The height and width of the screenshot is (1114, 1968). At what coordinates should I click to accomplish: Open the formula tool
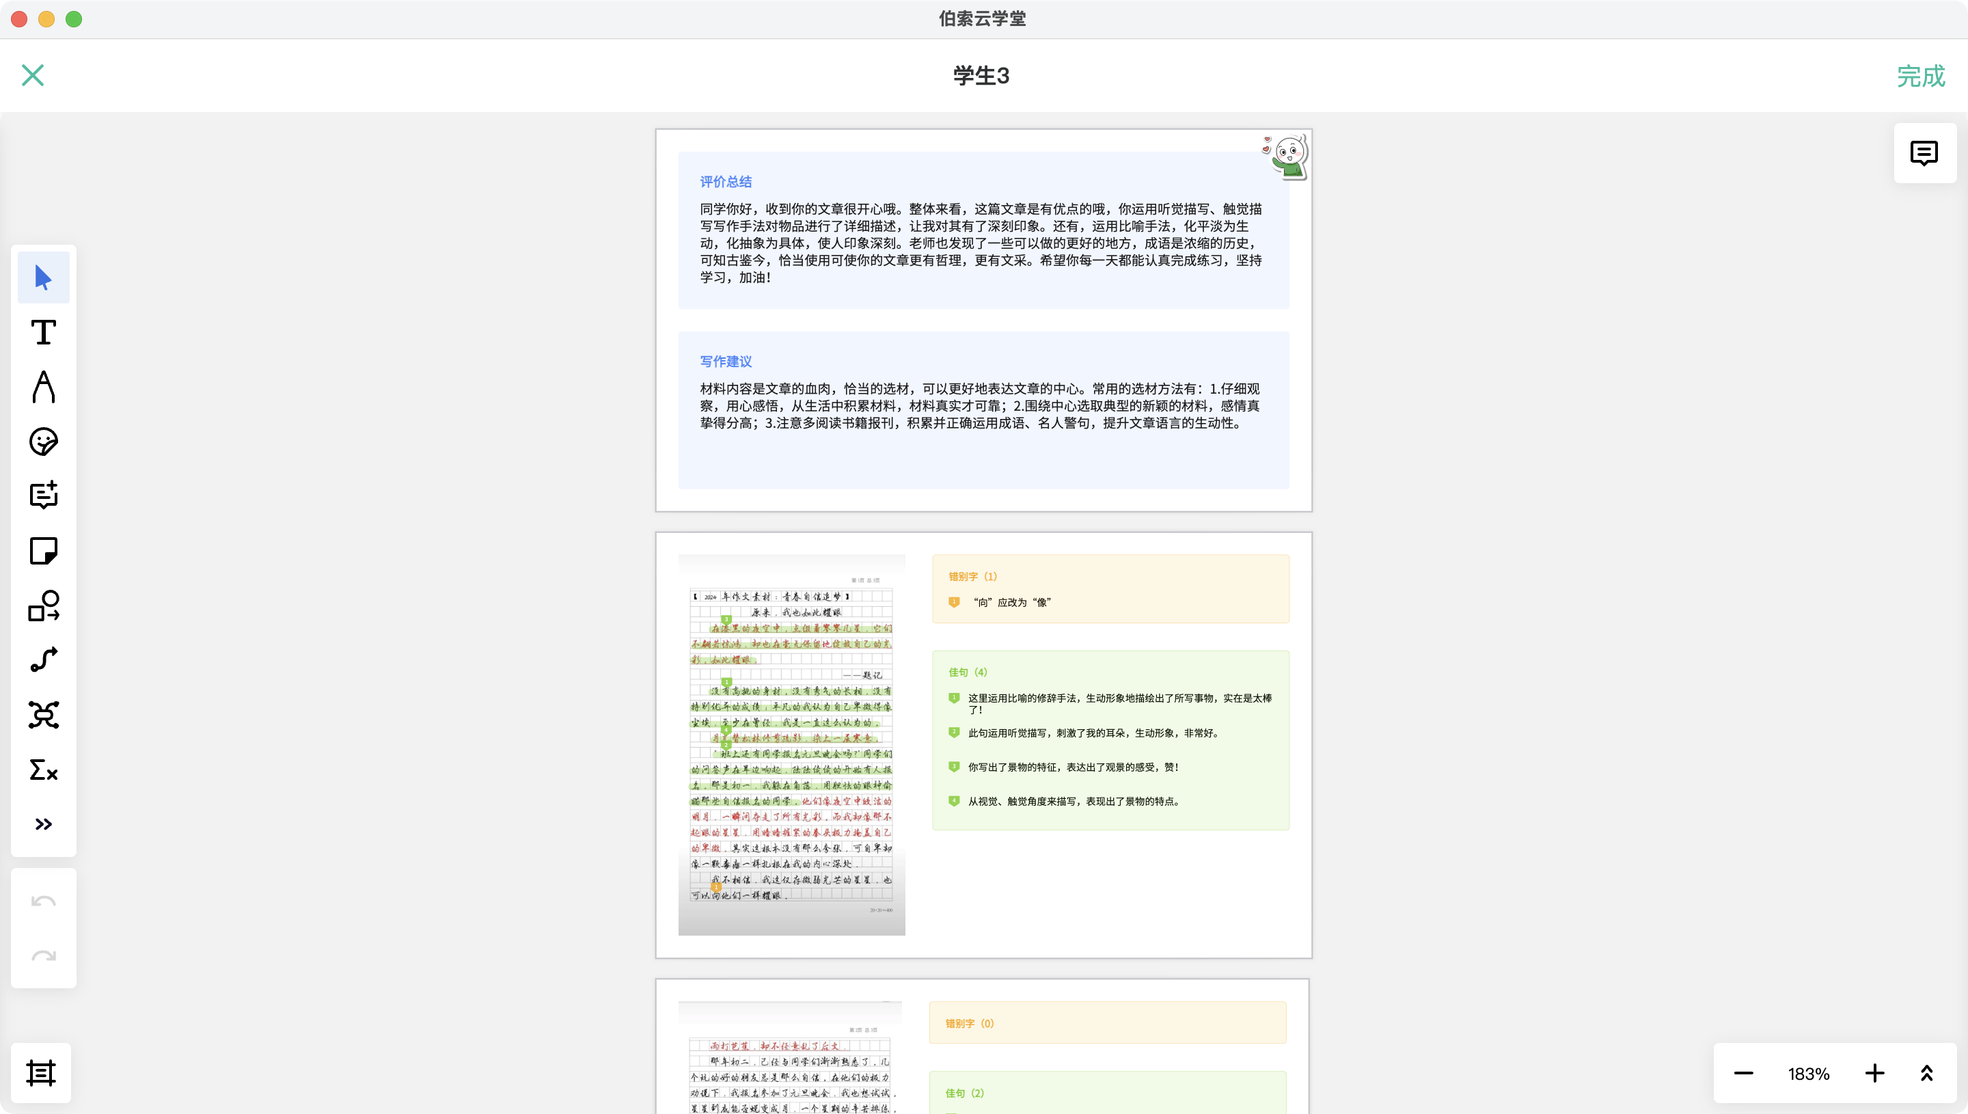(44, 769)
